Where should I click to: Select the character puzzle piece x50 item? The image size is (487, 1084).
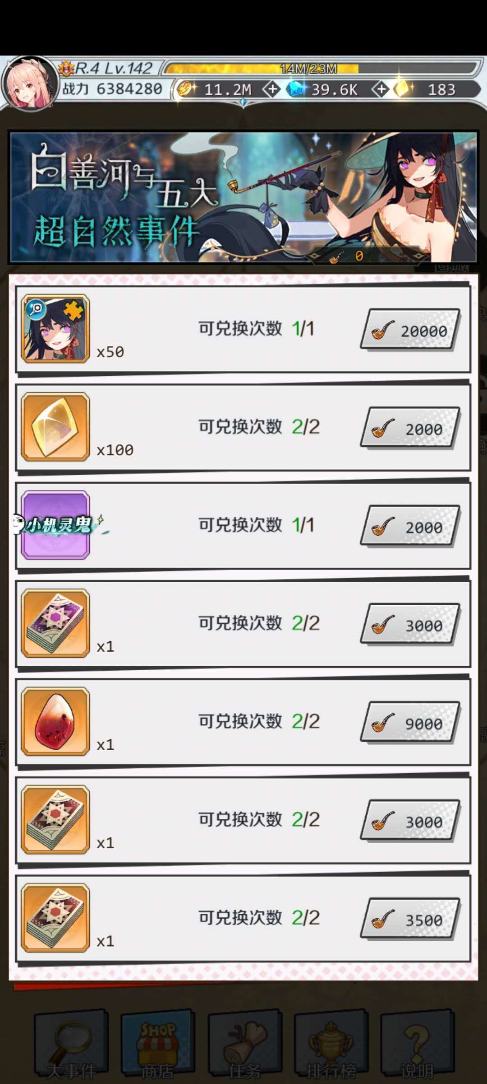55,328
